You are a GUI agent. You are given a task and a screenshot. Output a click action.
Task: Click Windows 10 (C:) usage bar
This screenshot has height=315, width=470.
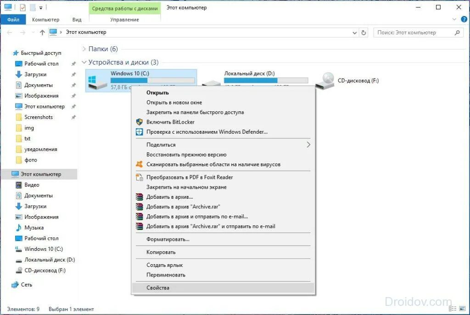point(152,81)
